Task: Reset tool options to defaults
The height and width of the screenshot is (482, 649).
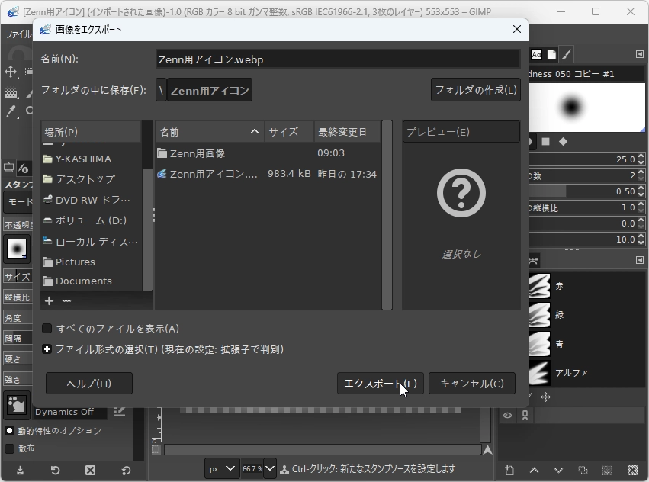Action: (127, 471)
